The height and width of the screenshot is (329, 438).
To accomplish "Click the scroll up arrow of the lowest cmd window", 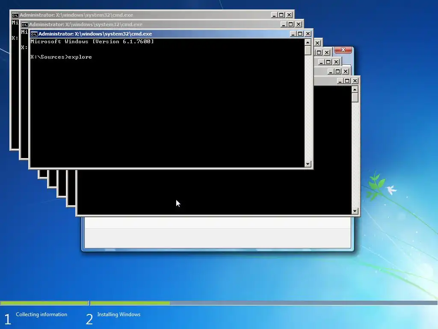I will click(x=355, y=90).
